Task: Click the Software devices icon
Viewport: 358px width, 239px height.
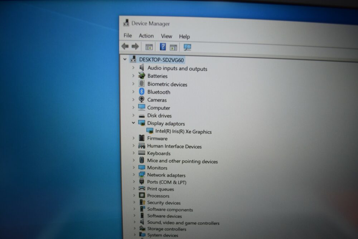Action: (142, 215)
